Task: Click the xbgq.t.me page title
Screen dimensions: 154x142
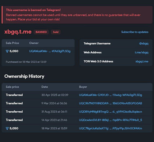Action: (18, 32)
